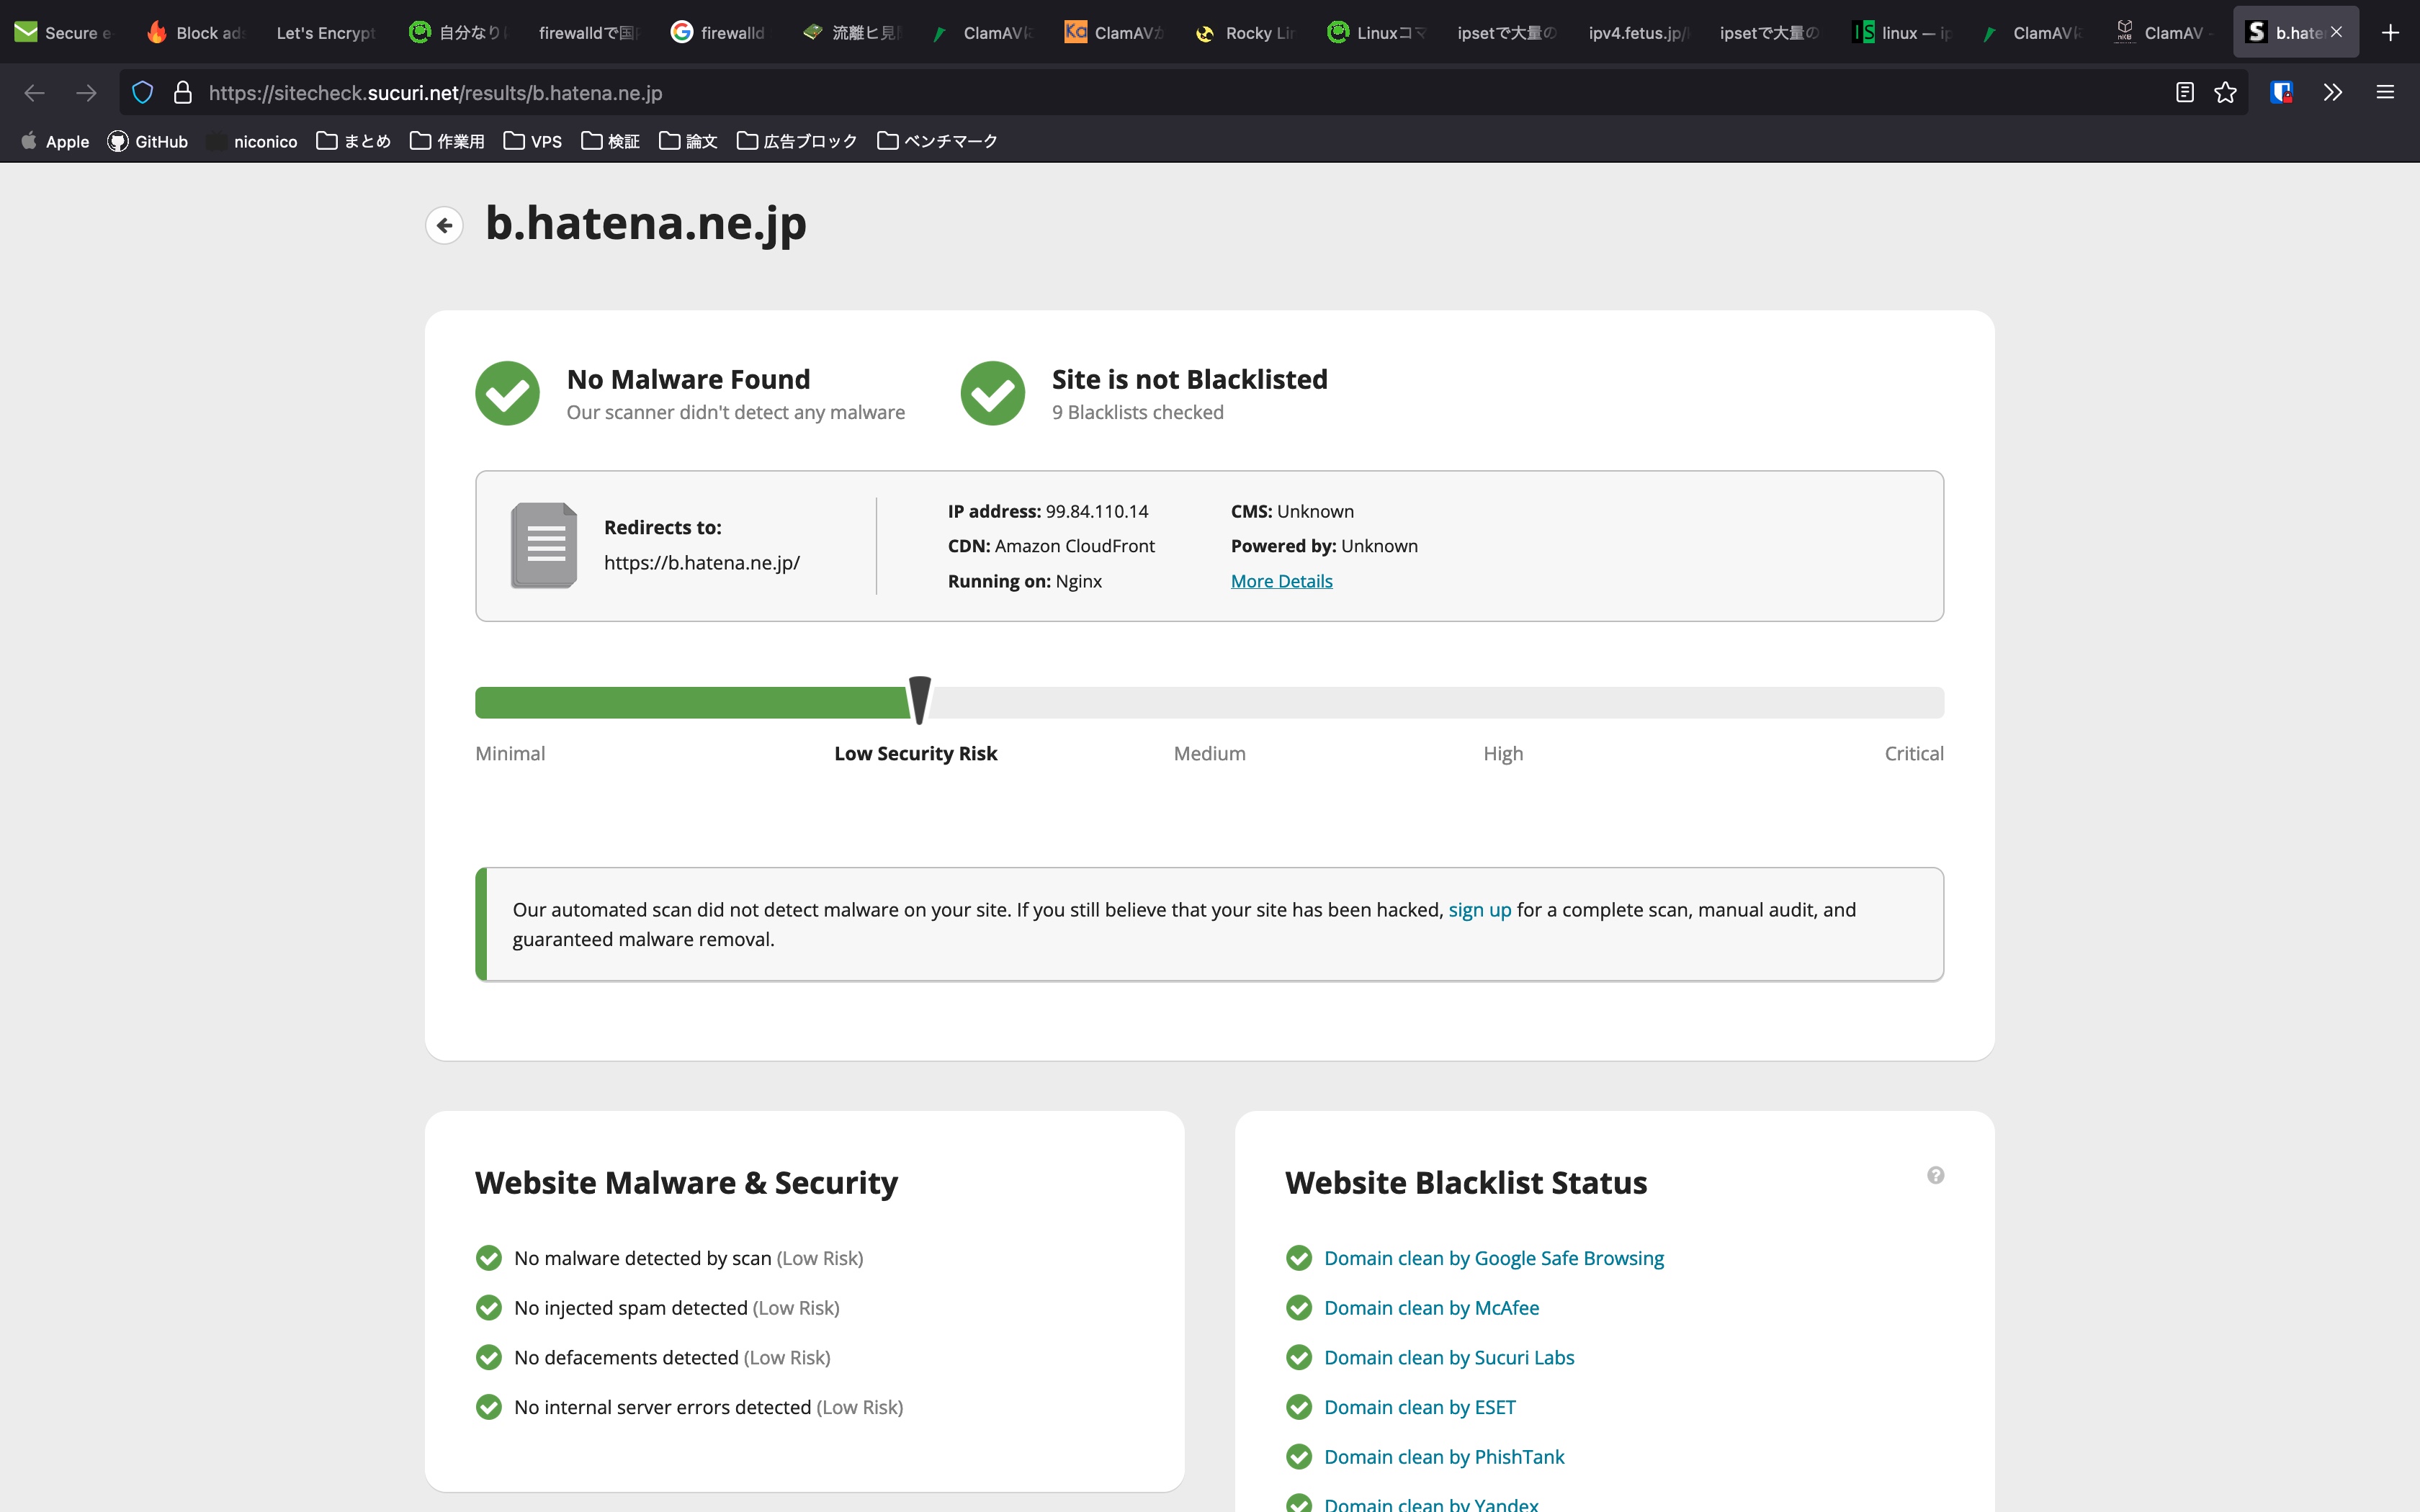This screenshot has height=1512, width=2420.
Task: Click the help question mark near Website Blacklist Status
Action: tap(1937, 1175)
